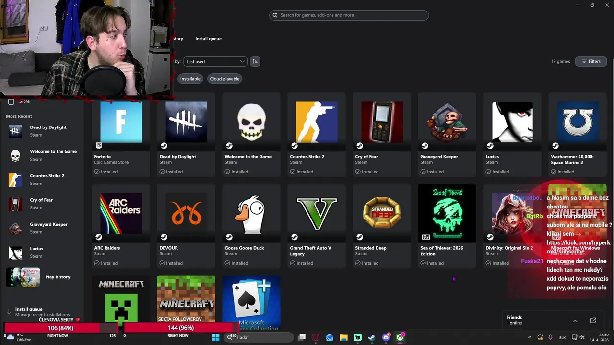This screenshot has width=614, height=345.
Task: Click the search games and add-ons field
Action: click(x=349, y=15)
